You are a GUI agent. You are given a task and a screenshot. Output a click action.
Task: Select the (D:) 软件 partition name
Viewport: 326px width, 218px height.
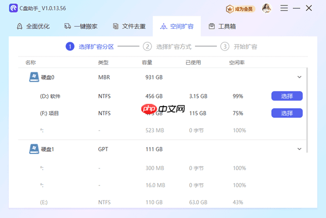click(50, 96)
